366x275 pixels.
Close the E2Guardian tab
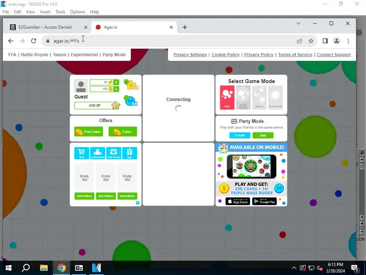pyautogui.click(x=86, y=27)
